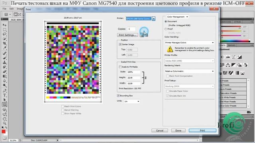Screen dimensions: 255x143
Task: Select the Eraser tool
Action: tap(4, 71)
